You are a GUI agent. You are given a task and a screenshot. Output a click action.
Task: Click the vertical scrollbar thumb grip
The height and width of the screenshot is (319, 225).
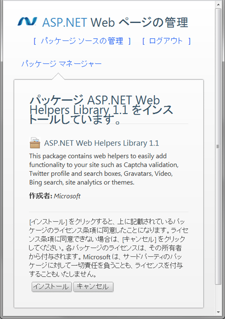[218, 146]
